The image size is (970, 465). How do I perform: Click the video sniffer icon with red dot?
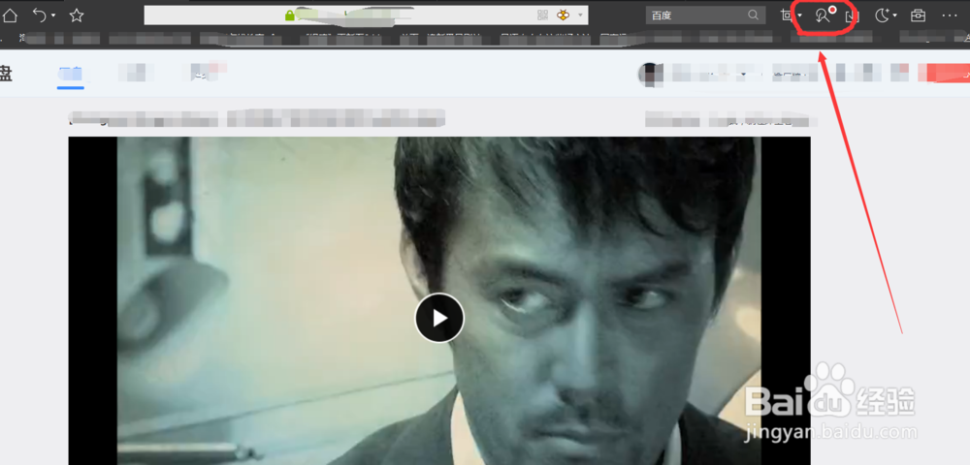pos(825,15)
